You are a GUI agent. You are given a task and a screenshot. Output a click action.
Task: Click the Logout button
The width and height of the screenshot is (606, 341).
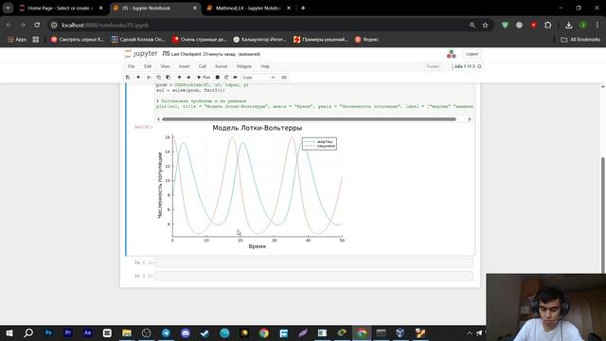click(472, 54)
